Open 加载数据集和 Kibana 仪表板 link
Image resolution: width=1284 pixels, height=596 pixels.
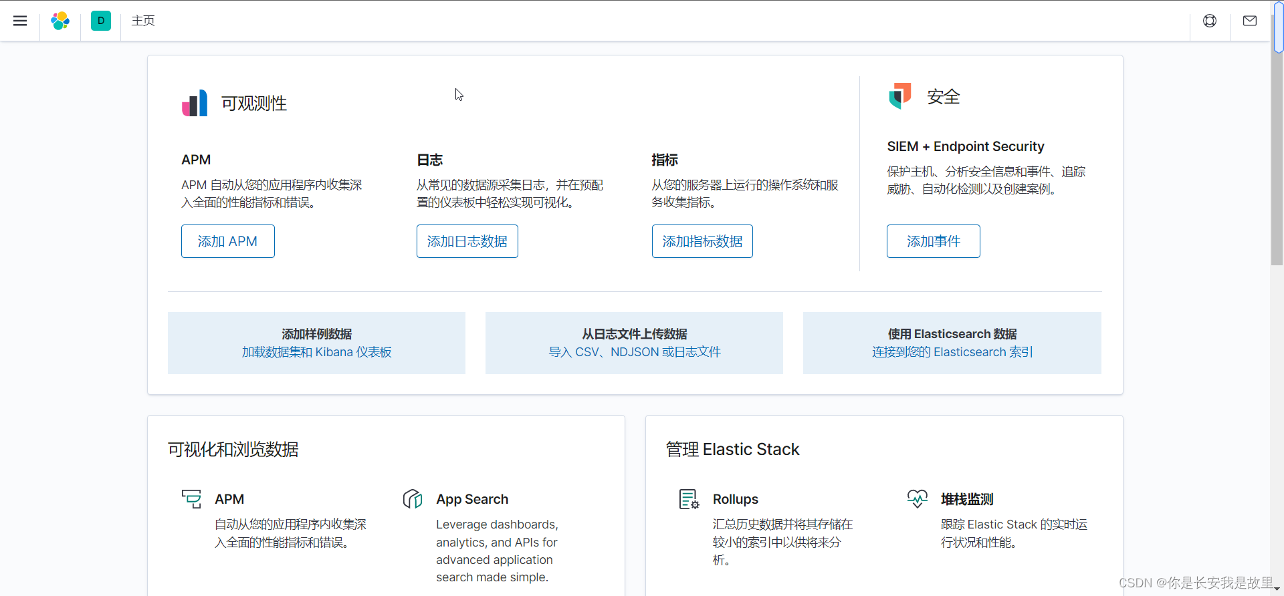pos(316,352)
